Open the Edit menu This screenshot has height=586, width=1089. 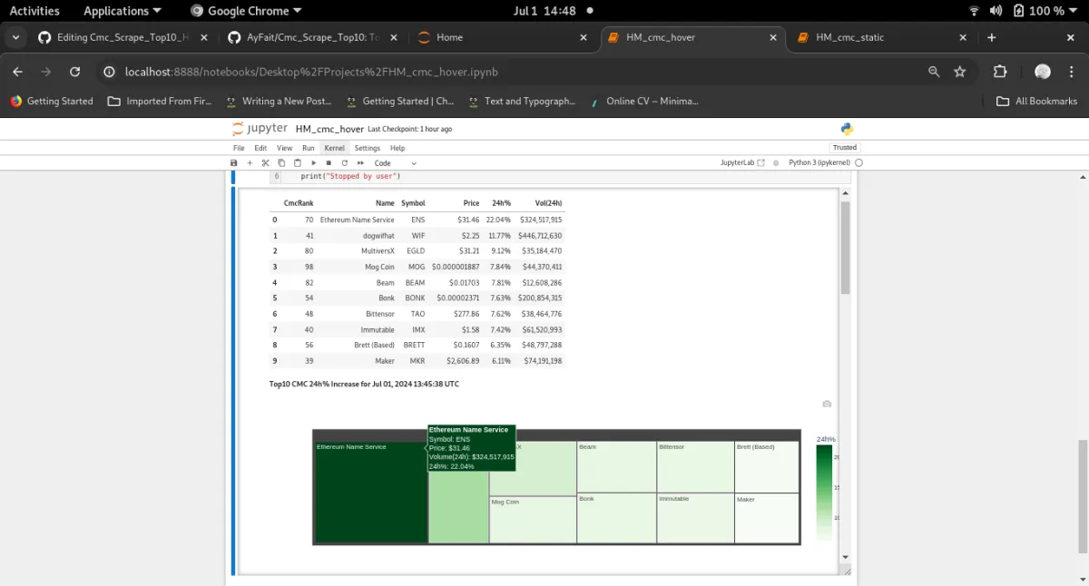pos(260,148)
